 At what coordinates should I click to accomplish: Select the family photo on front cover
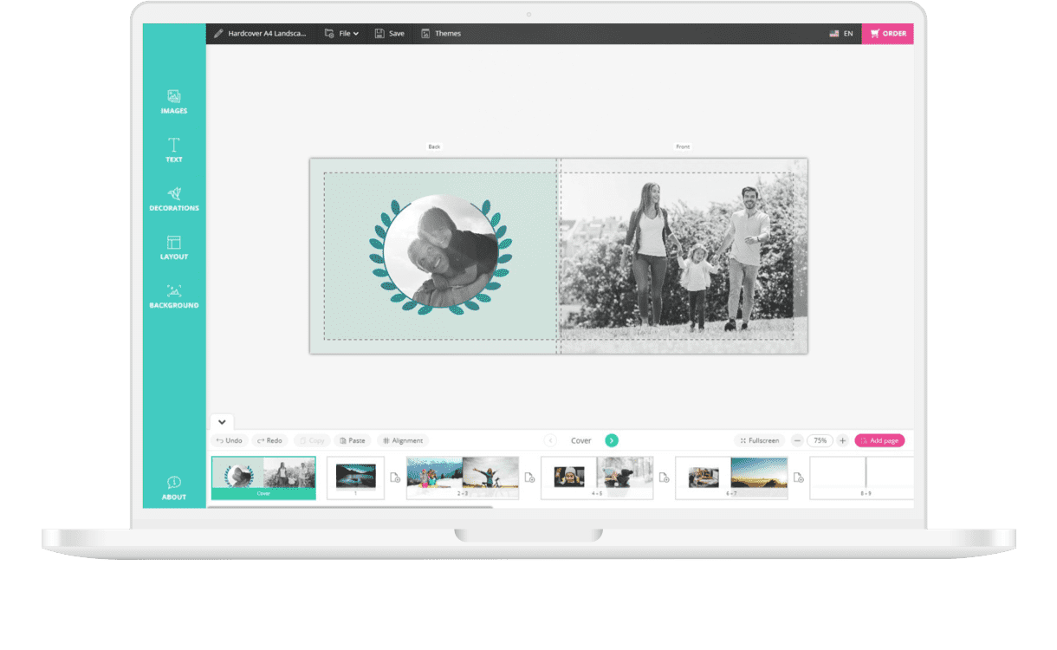(683, 256)
